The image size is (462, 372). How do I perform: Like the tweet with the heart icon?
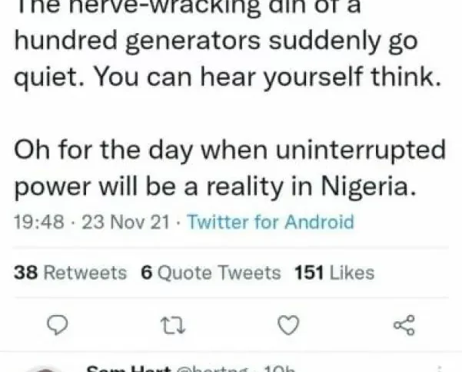(288, 326)
